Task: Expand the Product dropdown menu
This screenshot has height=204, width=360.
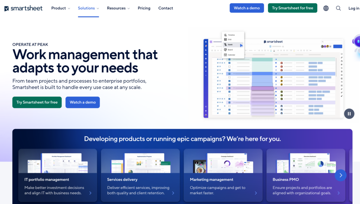Action: pyautogui.click(x=60, y=8)
